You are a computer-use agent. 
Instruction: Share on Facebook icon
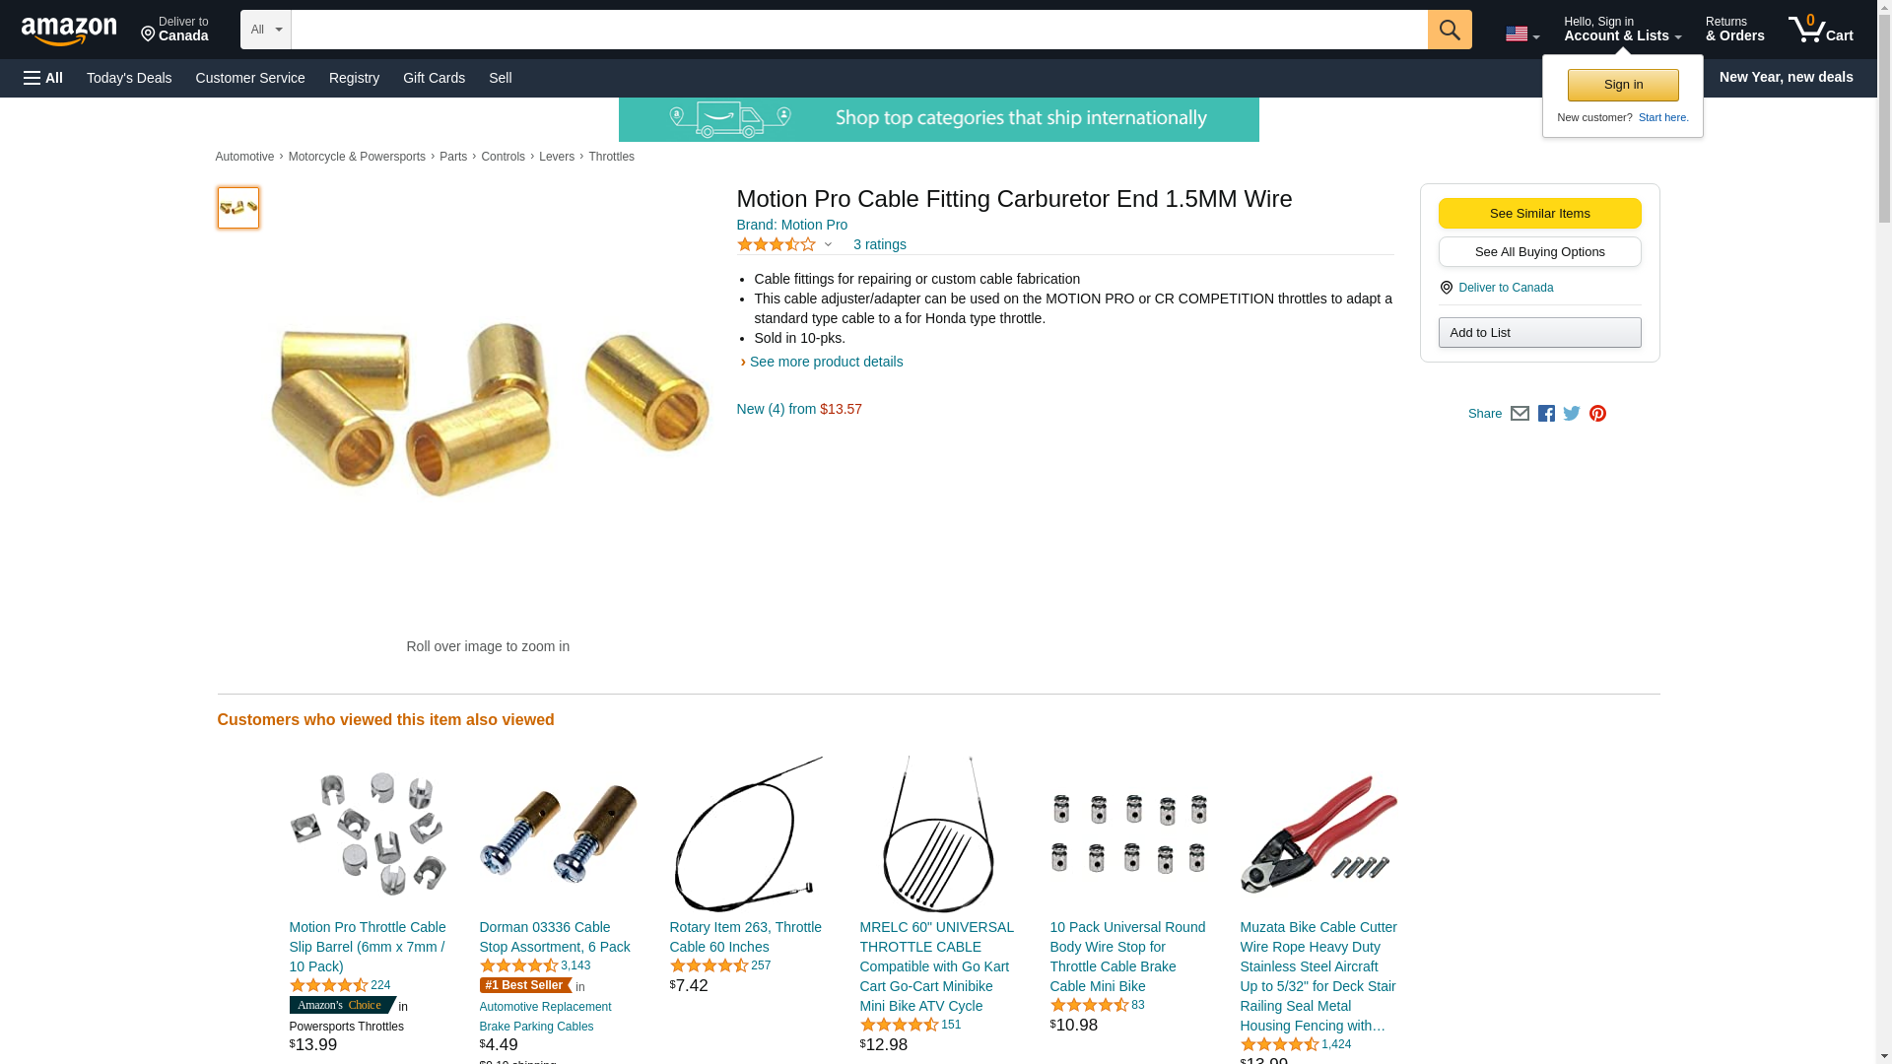click(x=1546, y=414)
